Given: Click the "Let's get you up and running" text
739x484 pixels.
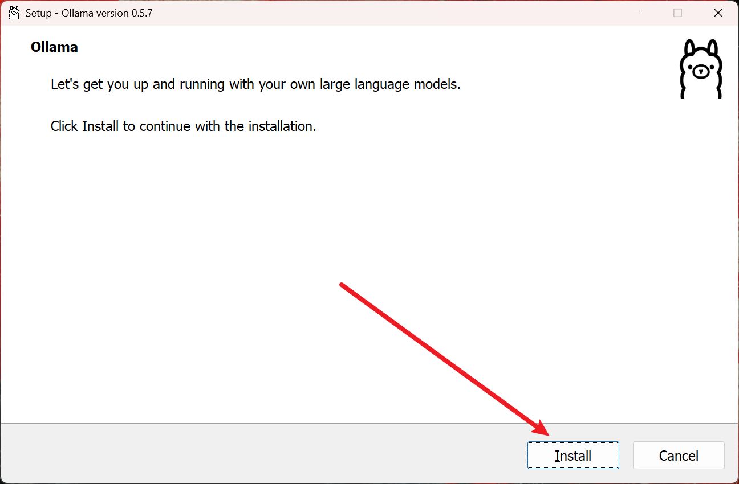Looking at the screenshot, I should pos(255,84).
